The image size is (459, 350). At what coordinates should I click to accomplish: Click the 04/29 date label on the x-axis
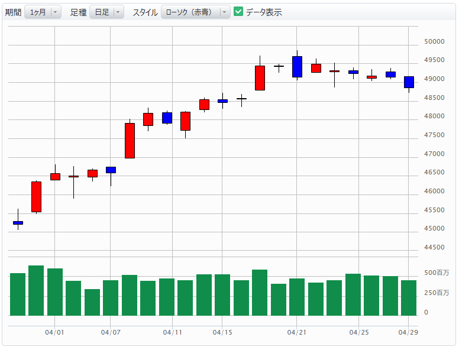(409, 333)
